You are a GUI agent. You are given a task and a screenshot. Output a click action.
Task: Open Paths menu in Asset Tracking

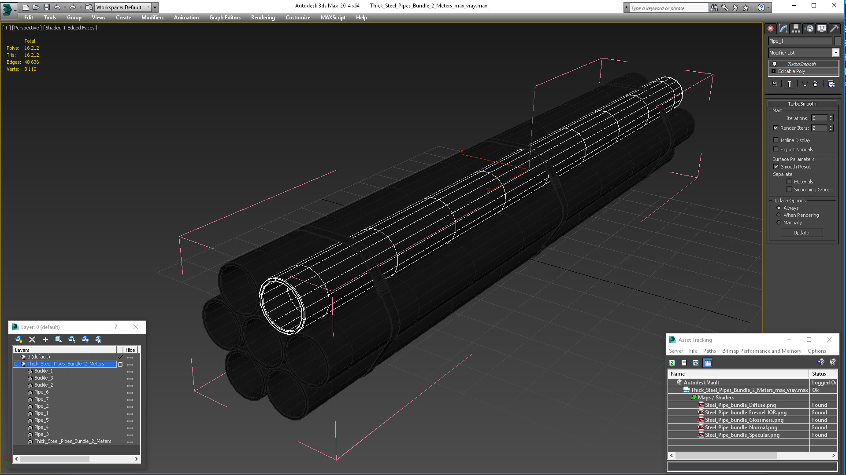click(709, 351)
